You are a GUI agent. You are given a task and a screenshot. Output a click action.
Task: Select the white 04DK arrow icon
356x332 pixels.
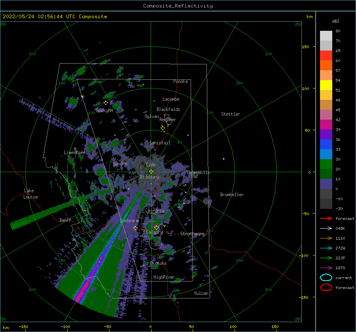326,228
